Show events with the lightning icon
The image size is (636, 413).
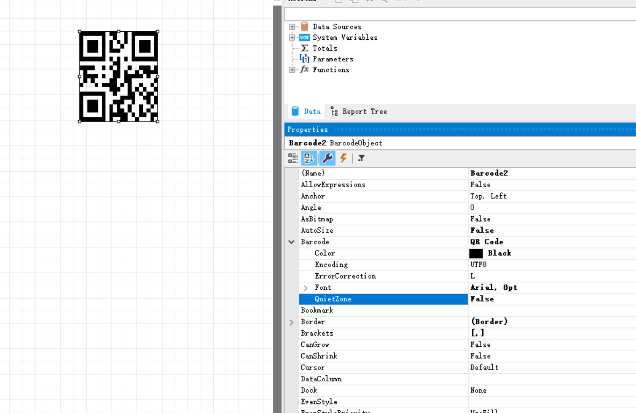pos(343,158)
